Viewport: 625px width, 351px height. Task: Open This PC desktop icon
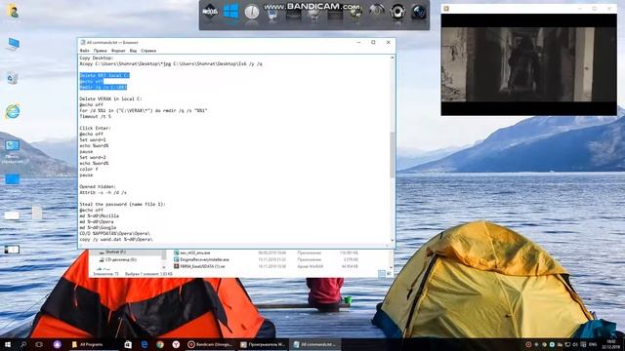(x=13, y=44)
